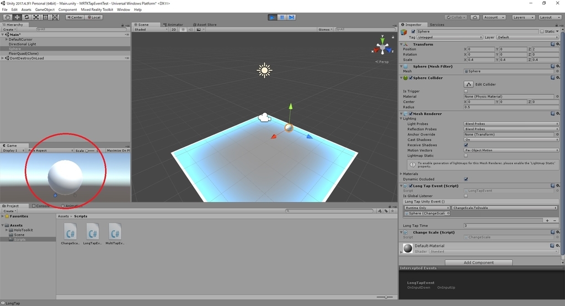Open the Account button menu
565x306 pixels.
(494, 17)
